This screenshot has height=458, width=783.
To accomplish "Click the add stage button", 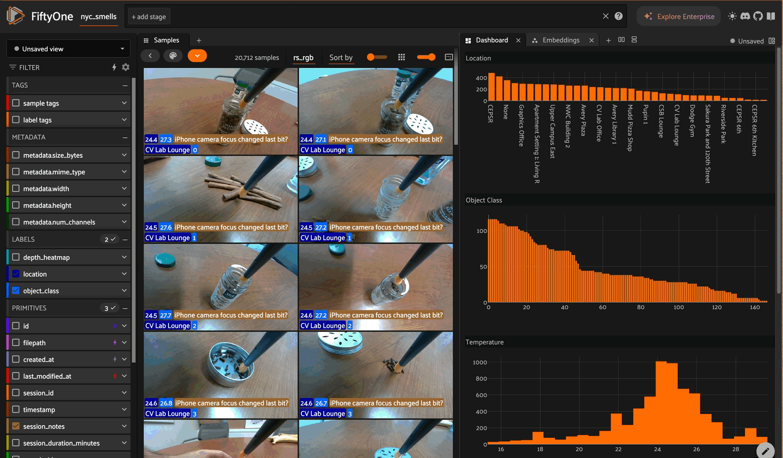I will click(x=149, y=17).
